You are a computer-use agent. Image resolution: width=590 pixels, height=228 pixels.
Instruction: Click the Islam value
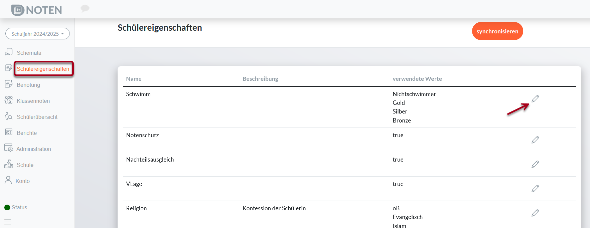coord(399,226)
